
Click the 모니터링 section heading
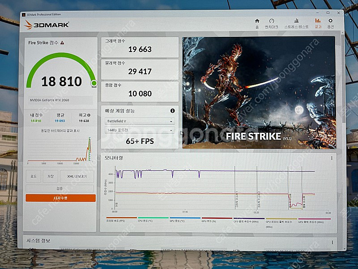114,158
